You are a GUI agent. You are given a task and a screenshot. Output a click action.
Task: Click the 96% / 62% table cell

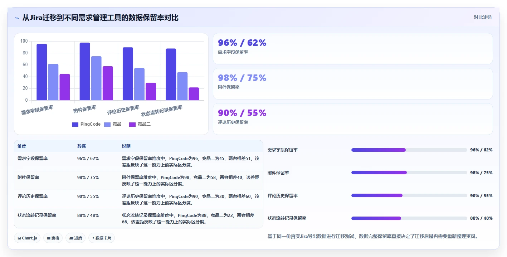(88, 158)
